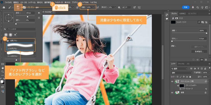Open layer kind (種類) filter dropdown
This screenshot has height=105, width=211.
pyautogui.click(x=179, y=69)
